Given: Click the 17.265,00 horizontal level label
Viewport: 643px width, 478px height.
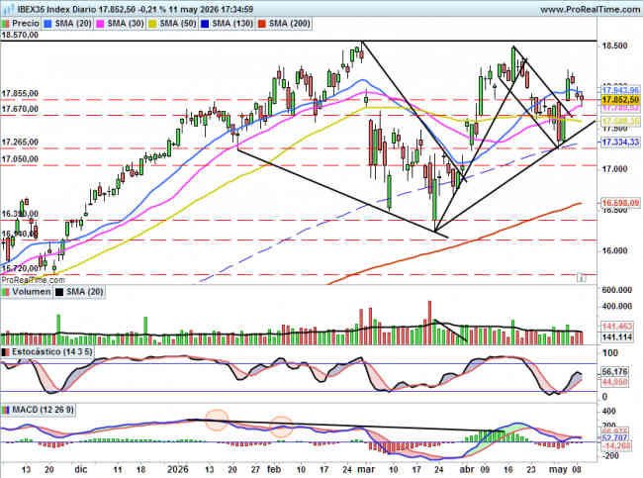Looking at the screenshot, I should pyautogui.click(x=20, y=143).
